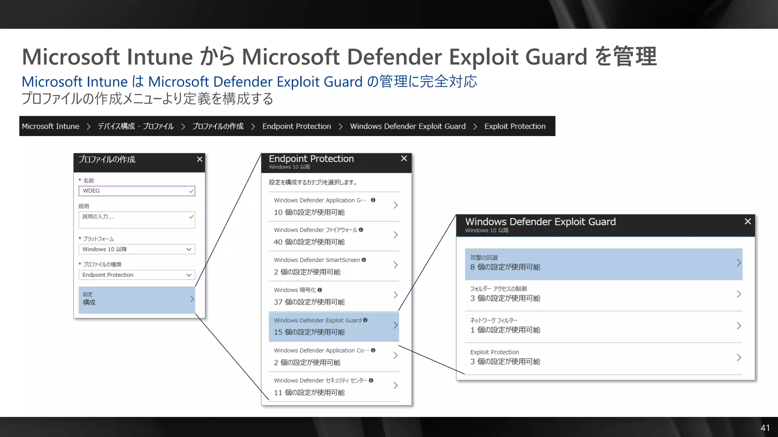Screen dimensions: 778x437
Task: Open フォルダー アクセスの制御 row
Action: click(604, 295)
